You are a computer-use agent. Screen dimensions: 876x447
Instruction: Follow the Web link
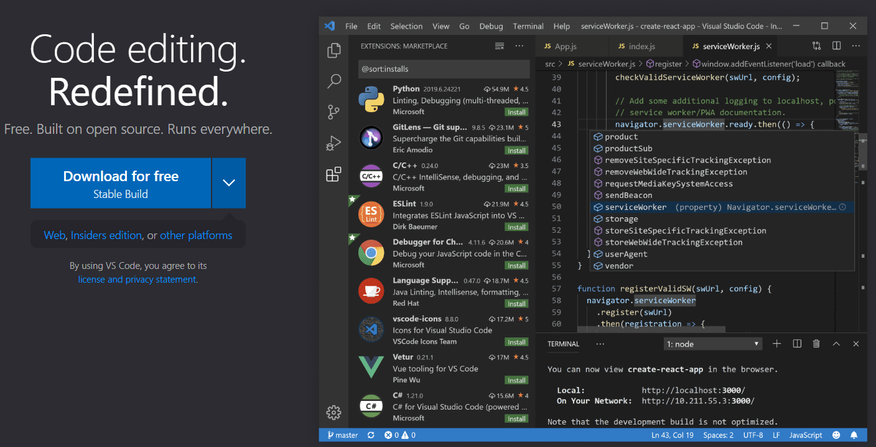tap(54, 235)
